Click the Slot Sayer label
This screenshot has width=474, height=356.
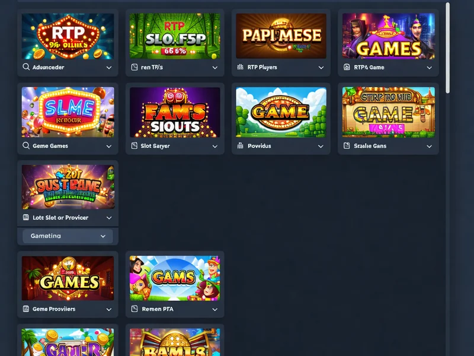point(155,146)
